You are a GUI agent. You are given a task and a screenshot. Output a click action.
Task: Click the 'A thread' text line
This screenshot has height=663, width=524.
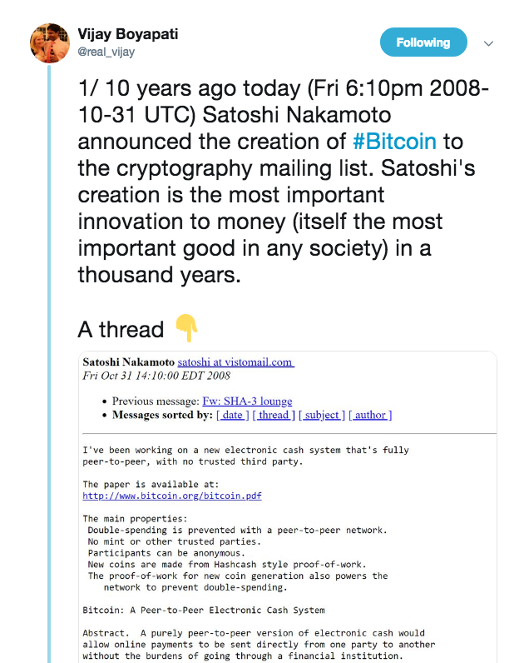point(121,329)
